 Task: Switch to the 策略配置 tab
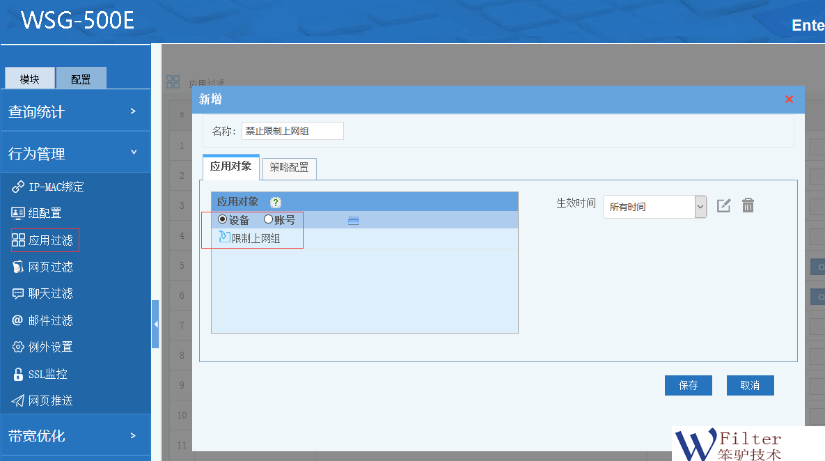click(x=289, y=168)
